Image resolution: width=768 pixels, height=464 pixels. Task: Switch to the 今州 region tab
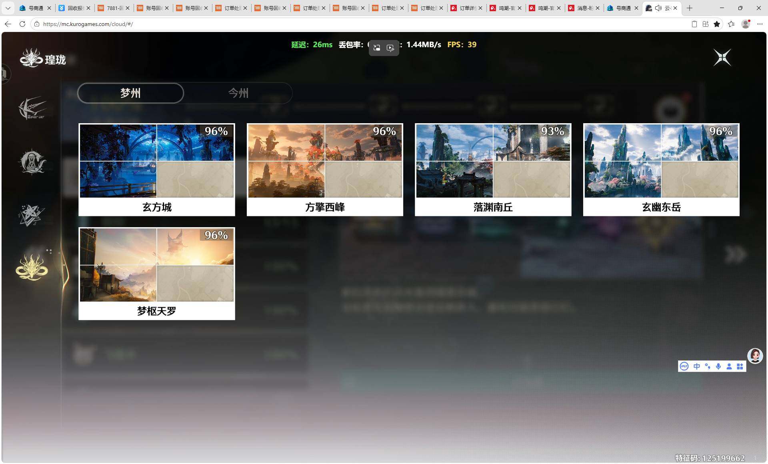tap(238, 93)
